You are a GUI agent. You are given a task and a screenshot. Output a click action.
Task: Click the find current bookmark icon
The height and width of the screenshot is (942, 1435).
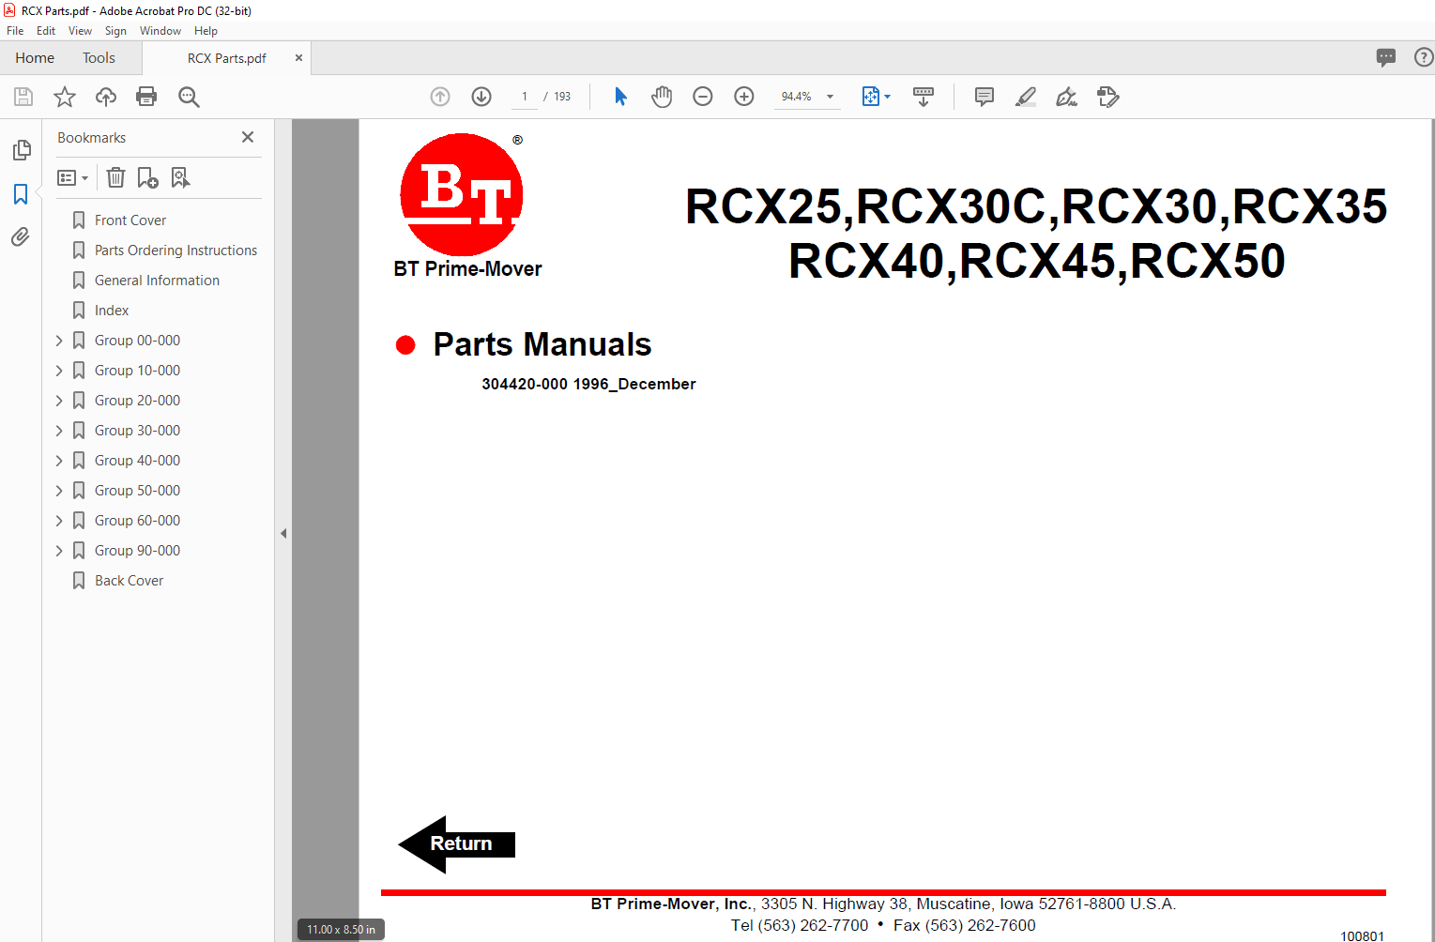coord(180,177)
